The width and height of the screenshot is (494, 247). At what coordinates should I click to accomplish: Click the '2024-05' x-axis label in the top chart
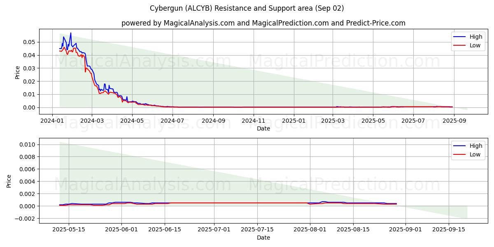pos(132,121)
